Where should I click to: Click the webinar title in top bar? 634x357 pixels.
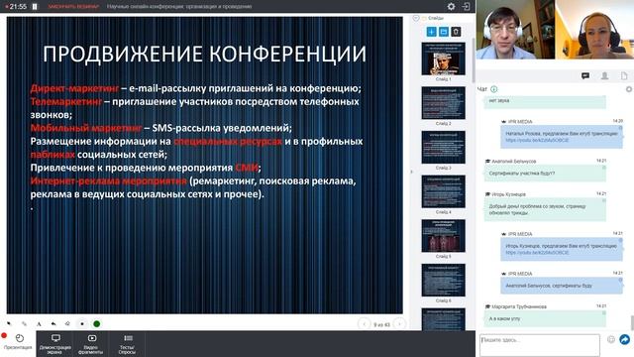tap(179, 7)
